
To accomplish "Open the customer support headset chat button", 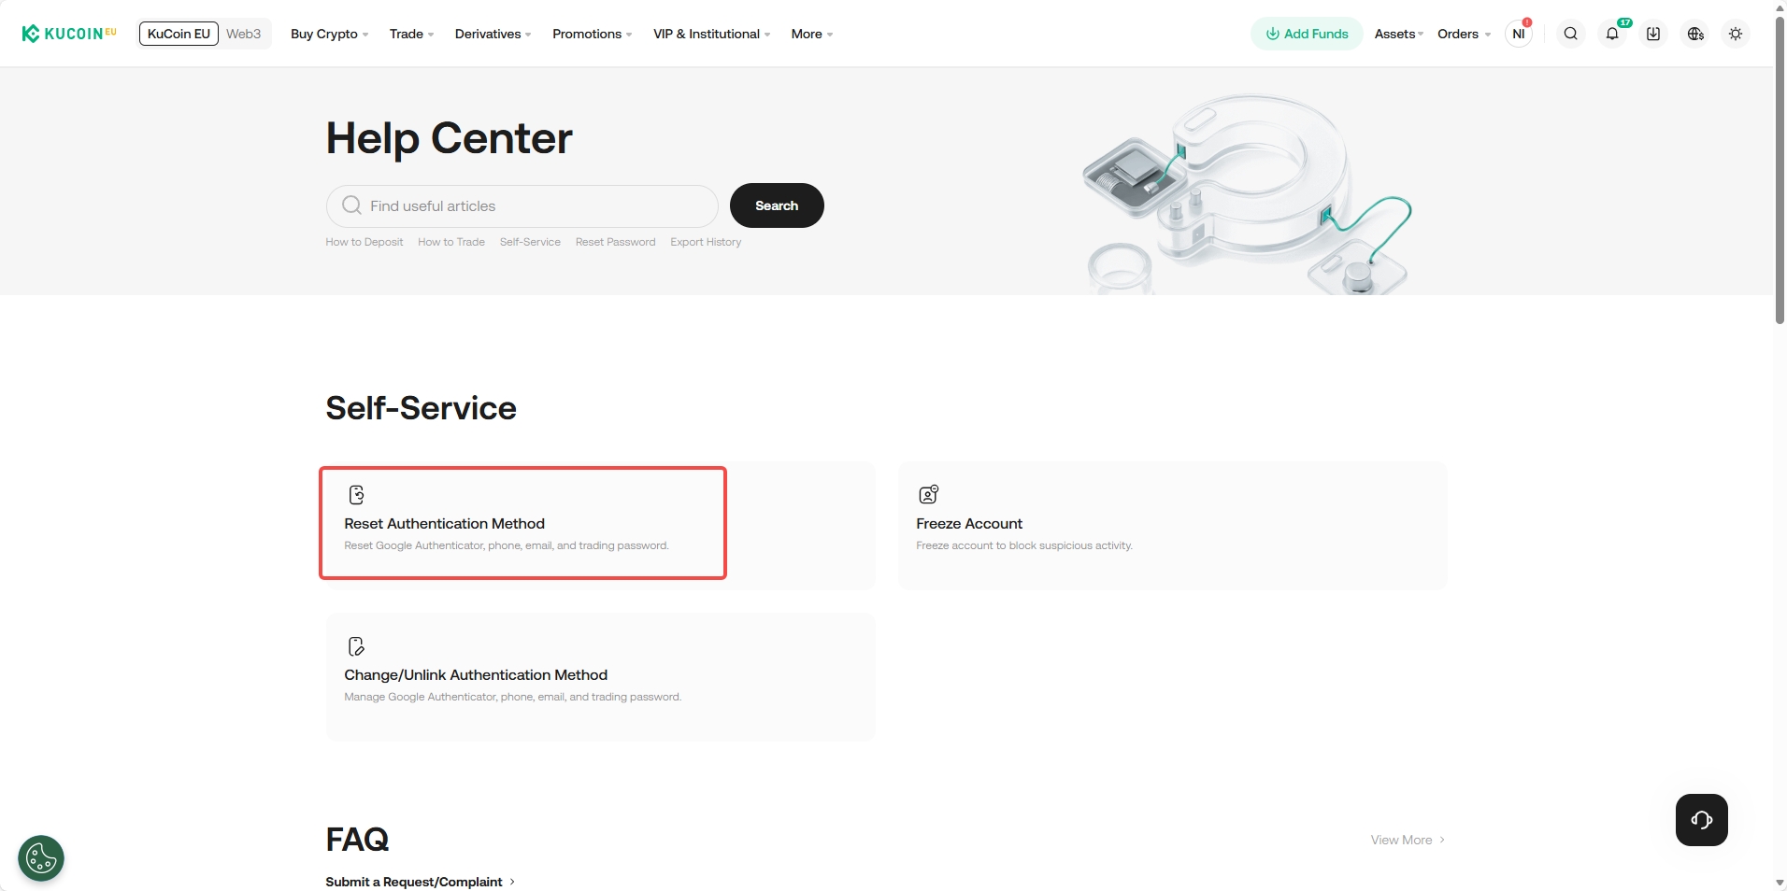I will tap(1701, 820).
